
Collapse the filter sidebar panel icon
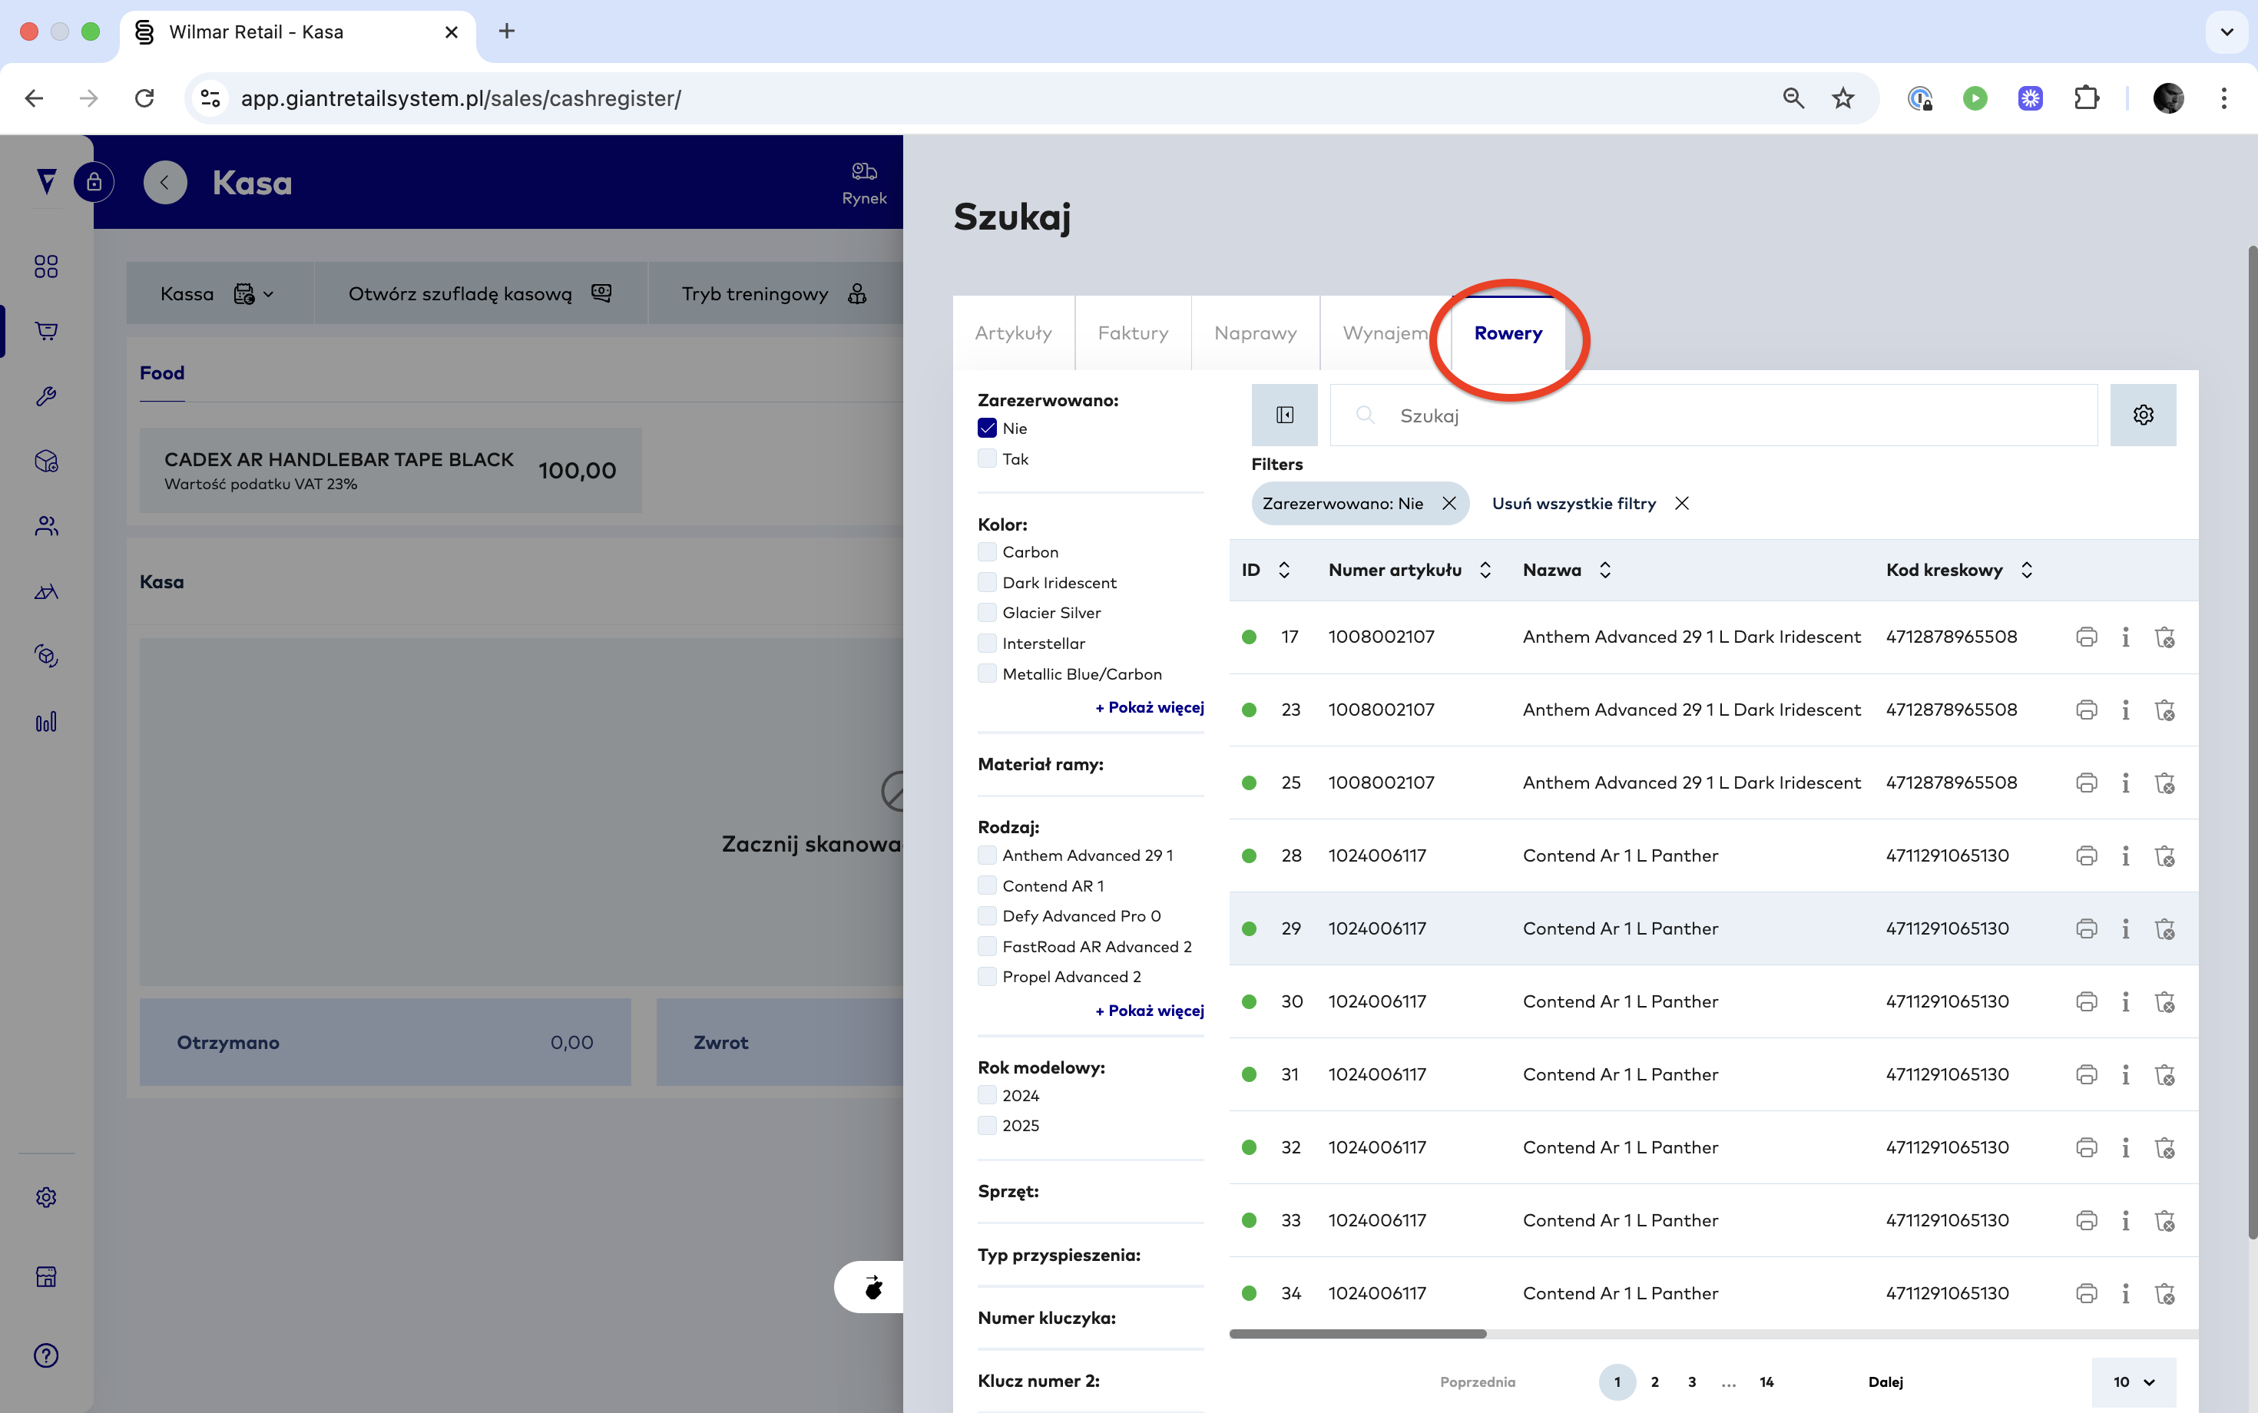tap(1284, 415)
